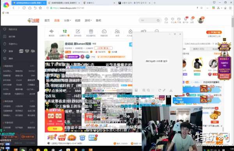Open the 首页 navigation item
The height and width of the screenshot is (151, 234).
pyautogui.click(x=47, y=20)
